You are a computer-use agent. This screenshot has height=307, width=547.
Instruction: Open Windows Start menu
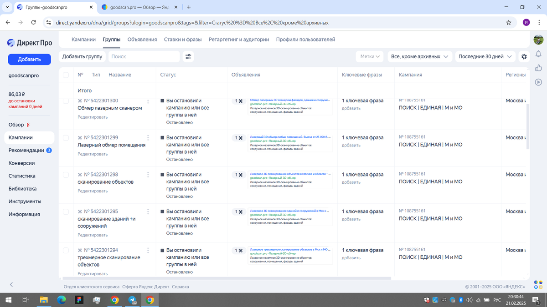click(x=8, y=300)
